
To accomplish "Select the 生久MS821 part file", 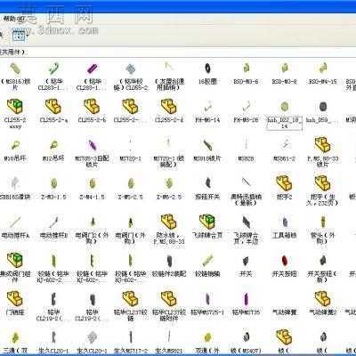I will point(169,337).
